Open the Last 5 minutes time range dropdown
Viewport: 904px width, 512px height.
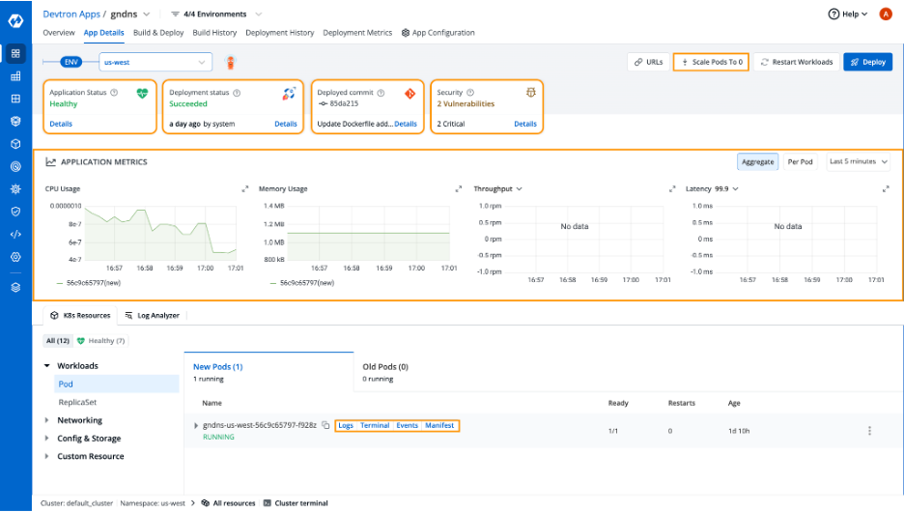point(859,162)
